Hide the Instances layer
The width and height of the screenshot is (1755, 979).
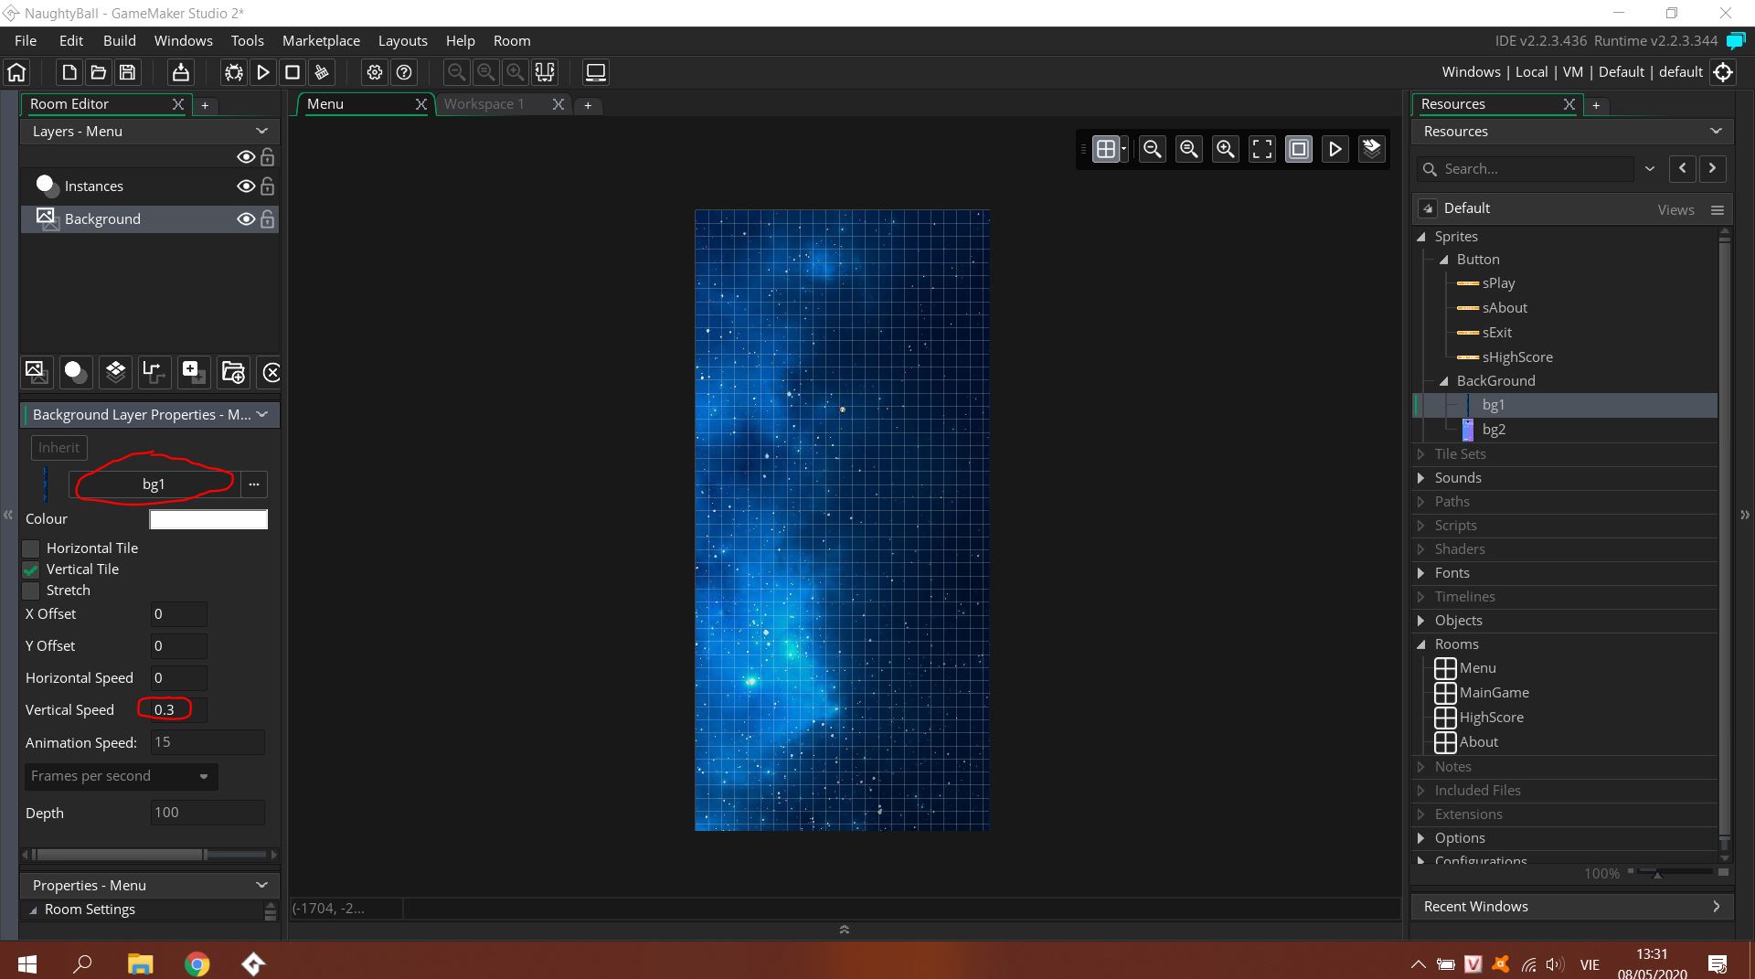246,186
